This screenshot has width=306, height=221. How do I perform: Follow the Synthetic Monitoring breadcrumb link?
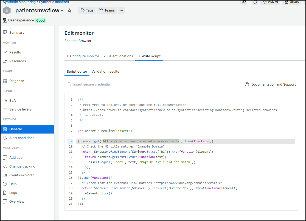pos(19,2)
